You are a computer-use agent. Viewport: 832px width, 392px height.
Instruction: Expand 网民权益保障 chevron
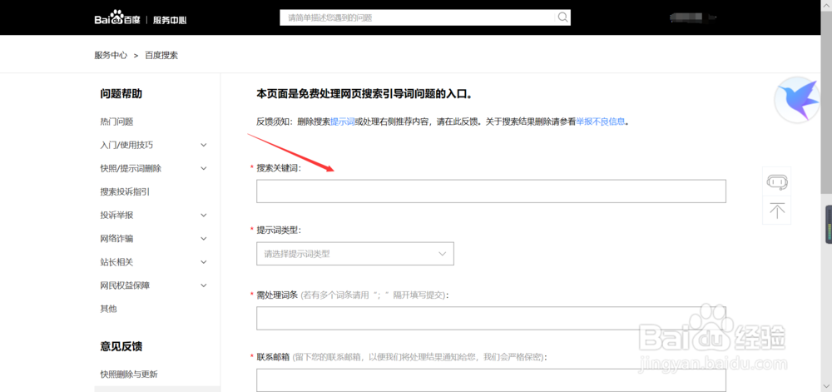point(204,285)
